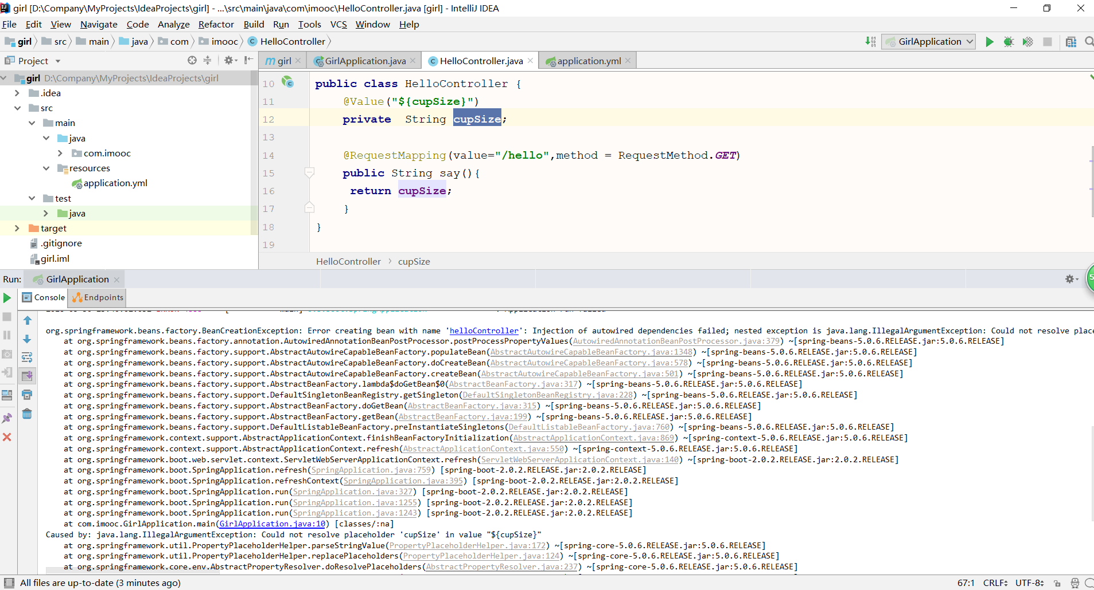1094x590 pixels.
Task: Run GirlApplication with coverage
Action: [1027, 42]
